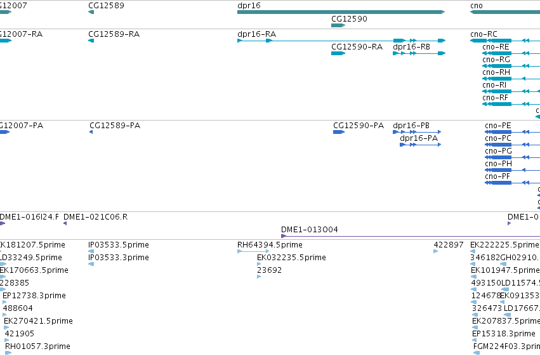Select the CG12590-PA protein glyph
This screenshot has height=356, width=540.
339,132
